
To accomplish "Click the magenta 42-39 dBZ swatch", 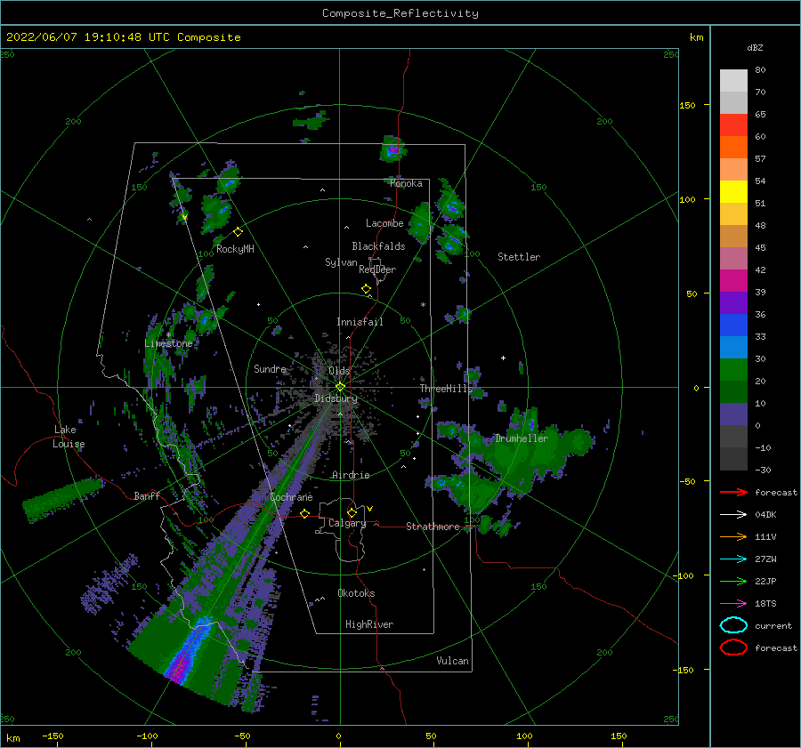I will click(733, 281).
